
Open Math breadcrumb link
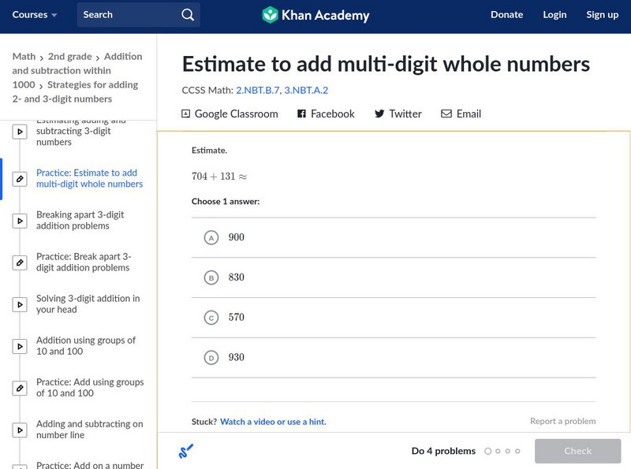(x=24, y=57)
